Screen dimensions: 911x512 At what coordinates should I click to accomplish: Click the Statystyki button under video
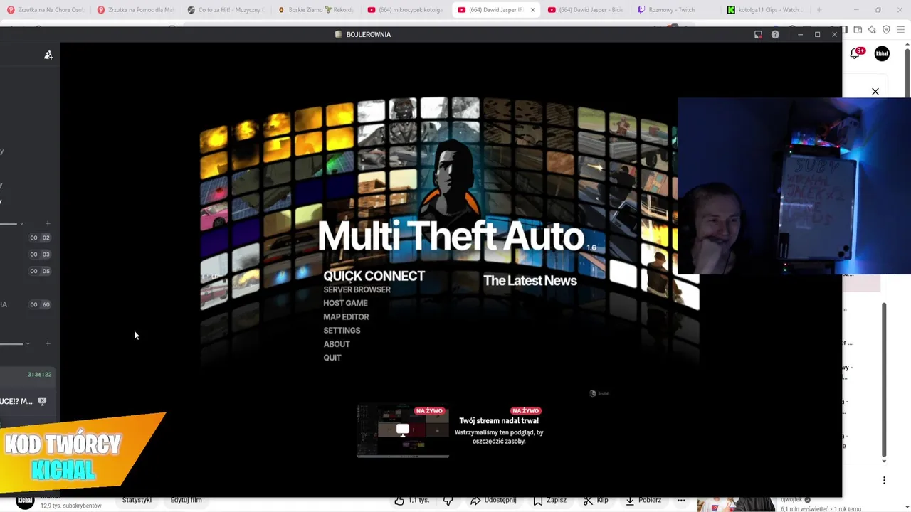tap(137, 500)
